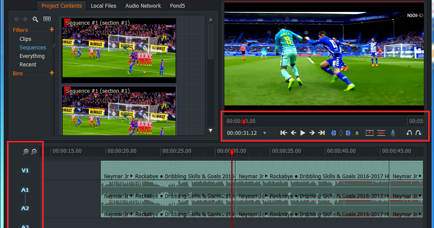Zoom out on the timeline
434x228 pixels.
(x=34, y=151)
